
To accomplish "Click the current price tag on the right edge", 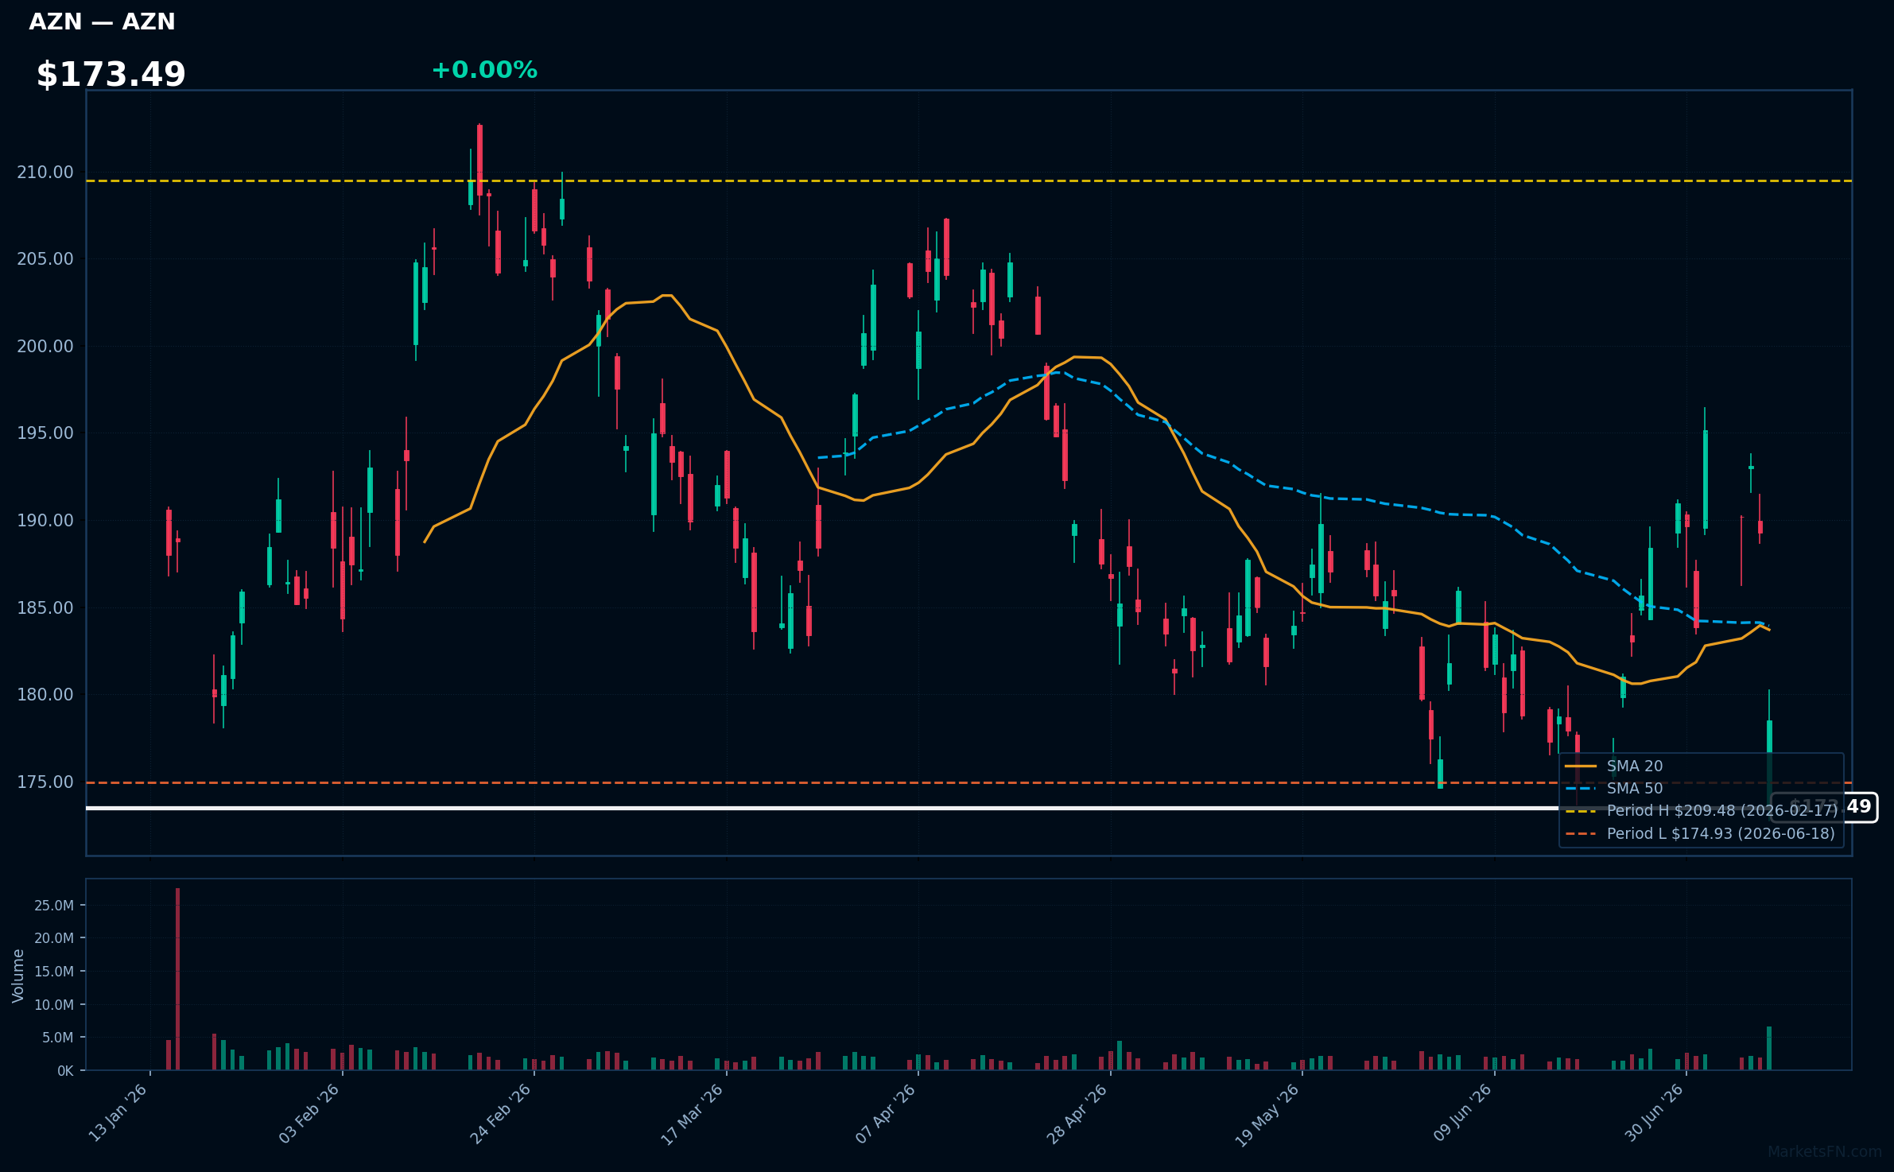I will tap(1824, 807).
